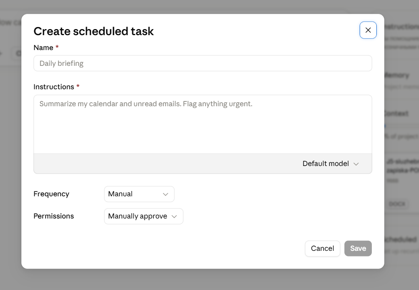
Task: Open the Default model dropdown
Action: [x=331, y=164]
